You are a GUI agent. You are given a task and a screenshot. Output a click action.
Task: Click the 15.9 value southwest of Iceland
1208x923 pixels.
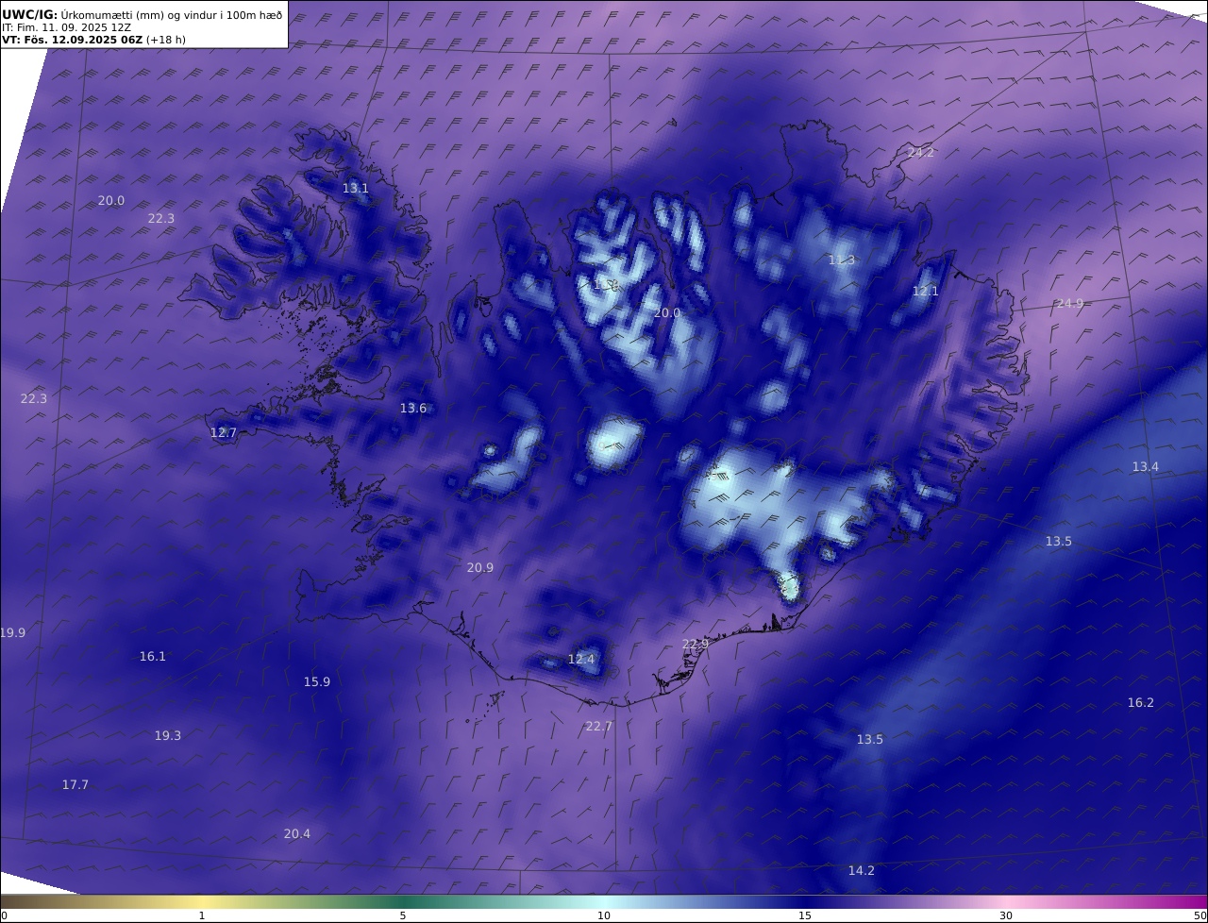[x=317, y=681]
